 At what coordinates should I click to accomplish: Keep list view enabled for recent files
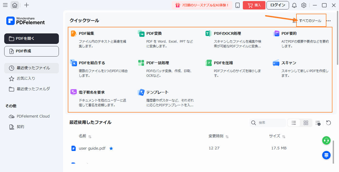click(x=294, y=123)
